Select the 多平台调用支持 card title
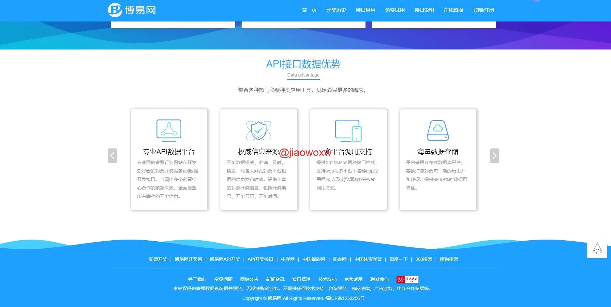Viewport: 611px width, 307px height. (348, 152)
